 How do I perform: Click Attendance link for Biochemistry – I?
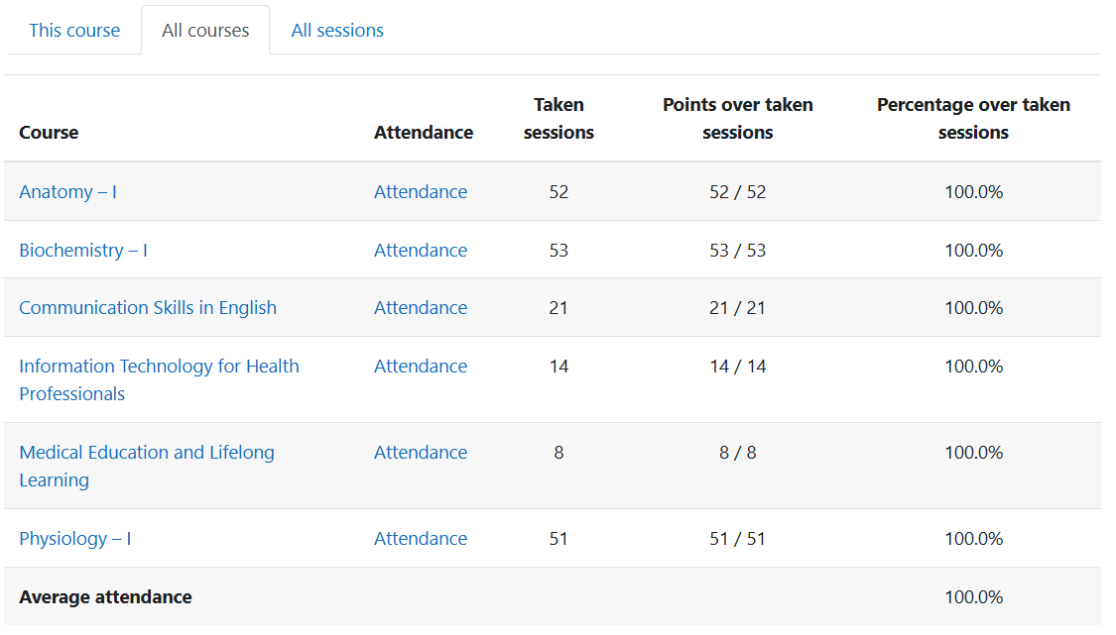pyautogui.click(x=421, y=251)
